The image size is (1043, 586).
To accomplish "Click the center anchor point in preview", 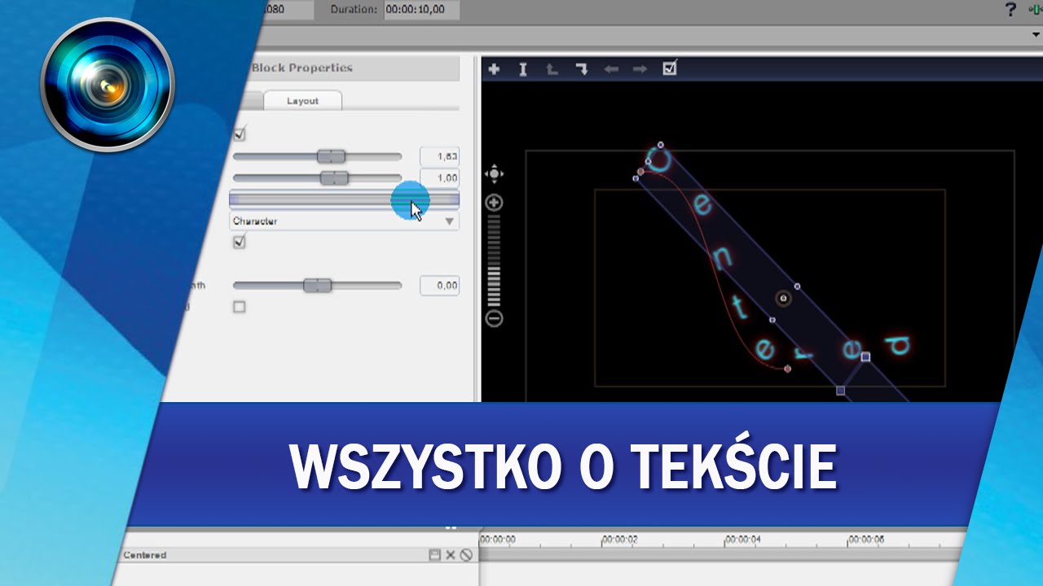I will click(783, 299).
